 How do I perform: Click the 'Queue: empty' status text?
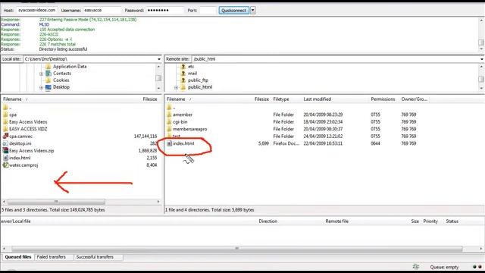pos(444,267)
